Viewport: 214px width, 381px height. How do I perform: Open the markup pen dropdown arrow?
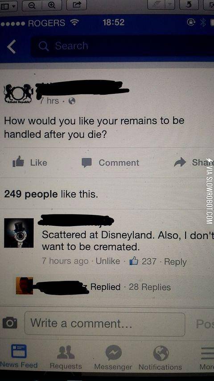(x=171, y=4)
